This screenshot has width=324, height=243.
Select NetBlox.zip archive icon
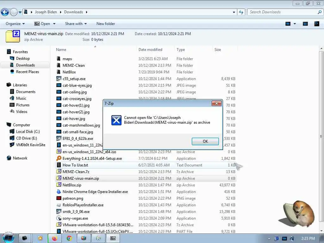coord(59,185)
